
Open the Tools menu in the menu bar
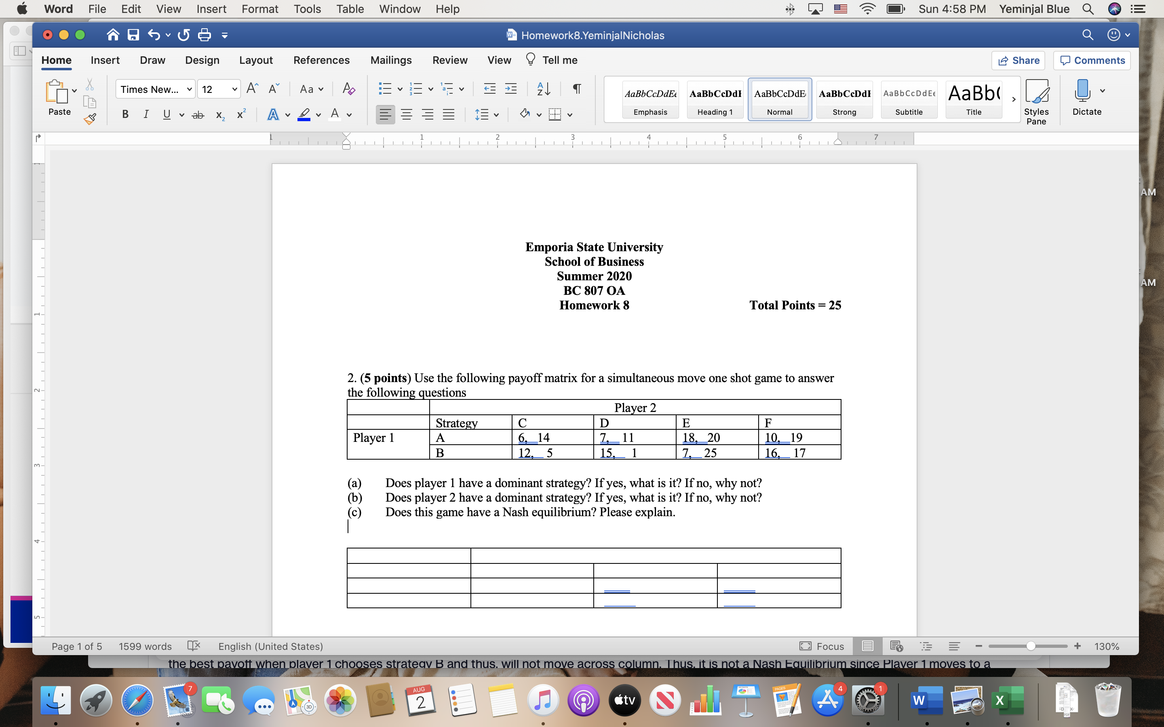(307, 8)
